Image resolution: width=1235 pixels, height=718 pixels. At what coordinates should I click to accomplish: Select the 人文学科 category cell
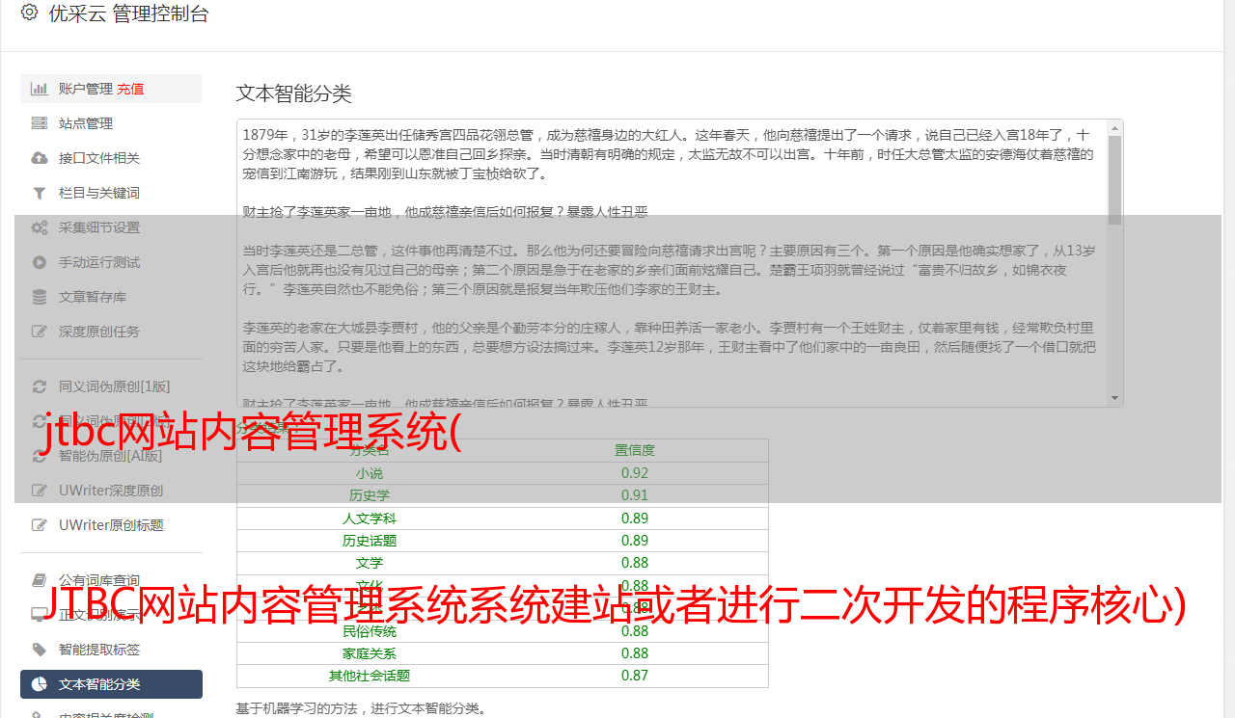370,519
